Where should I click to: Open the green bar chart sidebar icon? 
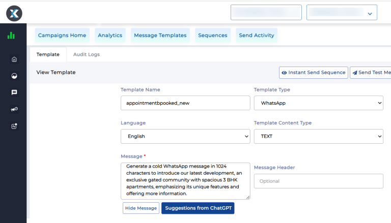point(11,36)
